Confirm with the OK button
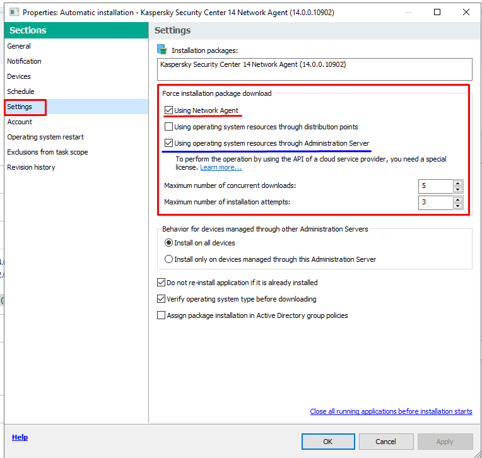This screenshot has height=458, width=482. (328, 442)
